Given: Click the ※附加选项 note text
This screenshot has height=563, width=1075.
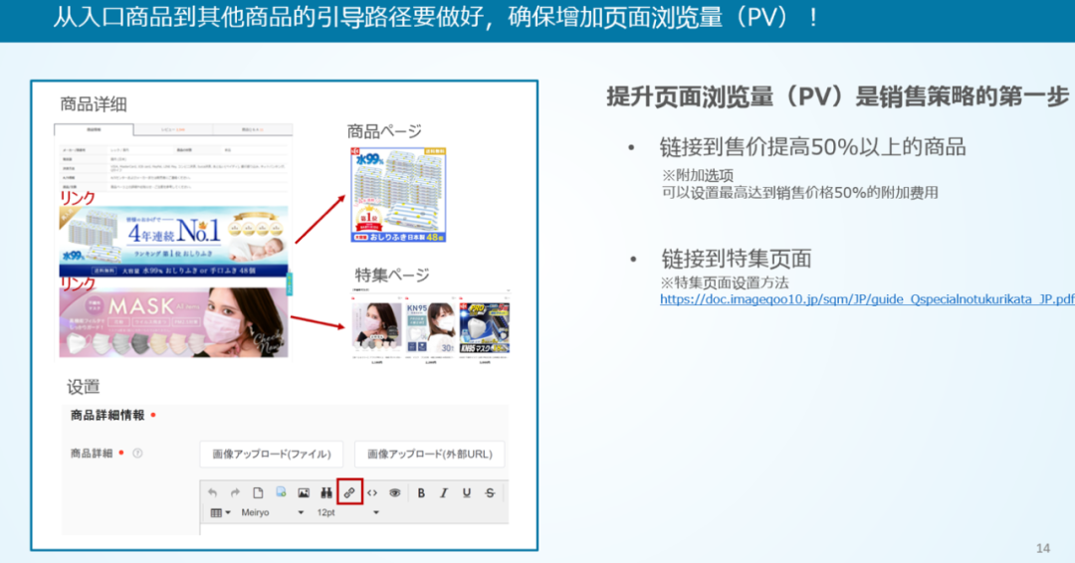Looking at the screenshot, I should coord(697,175).
